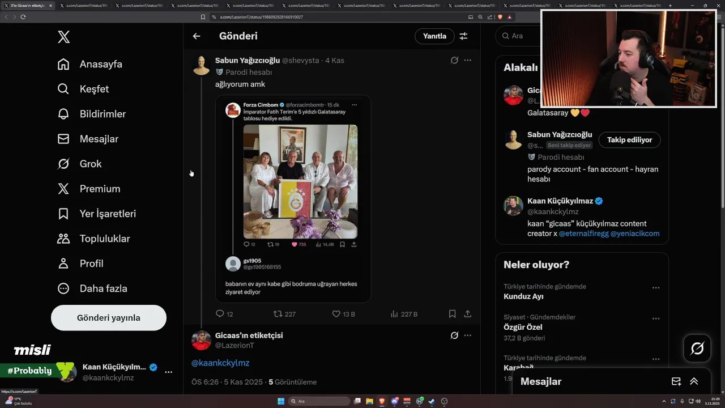
Task: Go back with the arrow next to Gönderi
Action: click(197, 36)
